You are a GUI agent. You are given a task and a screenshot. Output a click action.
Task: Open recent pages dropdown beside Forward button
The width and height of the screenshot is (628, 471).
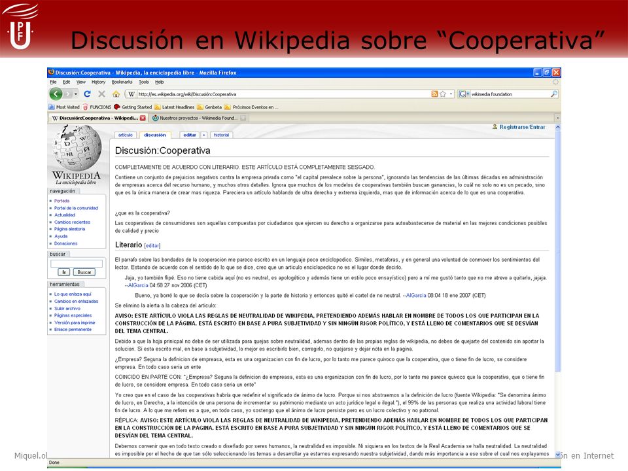click(76, 94)
